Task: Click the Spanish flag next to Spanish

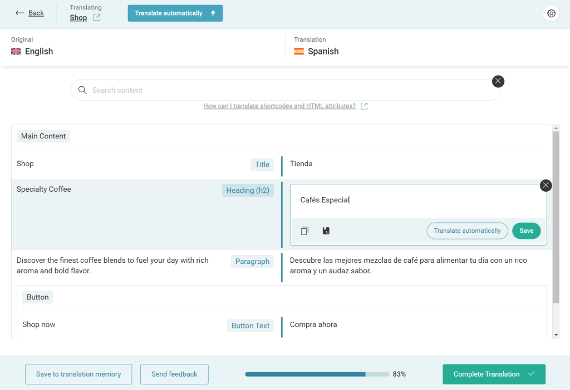Action: click(x=299, y=51)
